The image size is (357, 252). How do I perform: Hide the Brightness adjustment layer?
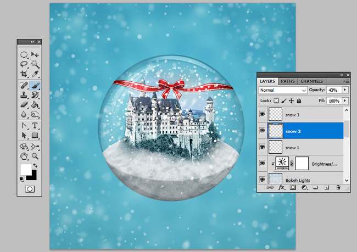pyautogui.click(x=263, y=164)
